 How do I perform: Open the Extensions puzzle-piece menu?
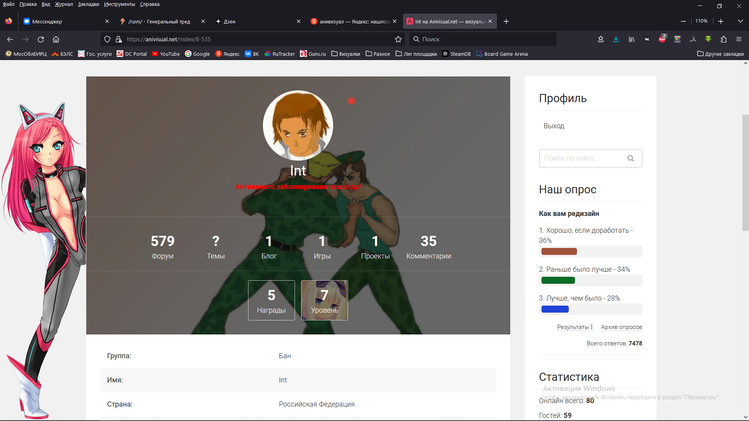coord(724,39)
